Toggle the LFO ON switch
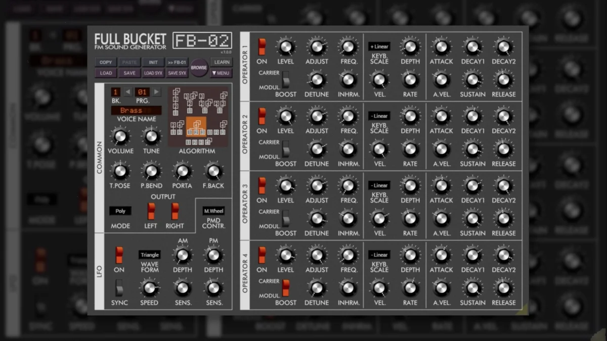This screenshot has height=341, width=607. coord(119,255)
